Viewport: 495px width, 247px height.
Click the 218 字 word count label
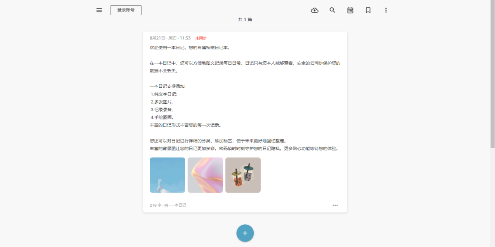(x=156, y=205)
